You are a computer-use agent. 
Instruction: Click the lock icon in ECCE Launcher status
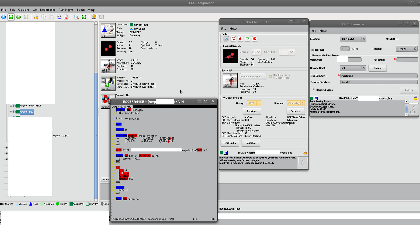pyautogui.click(x=416, y=98)
